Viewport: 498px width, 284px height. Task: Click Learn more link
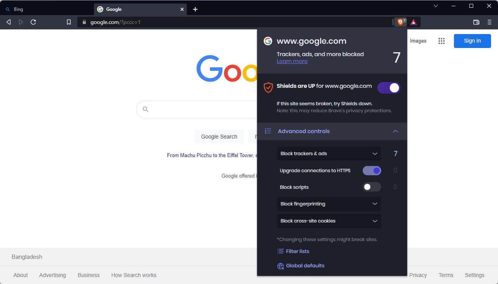tap(292, 61)
